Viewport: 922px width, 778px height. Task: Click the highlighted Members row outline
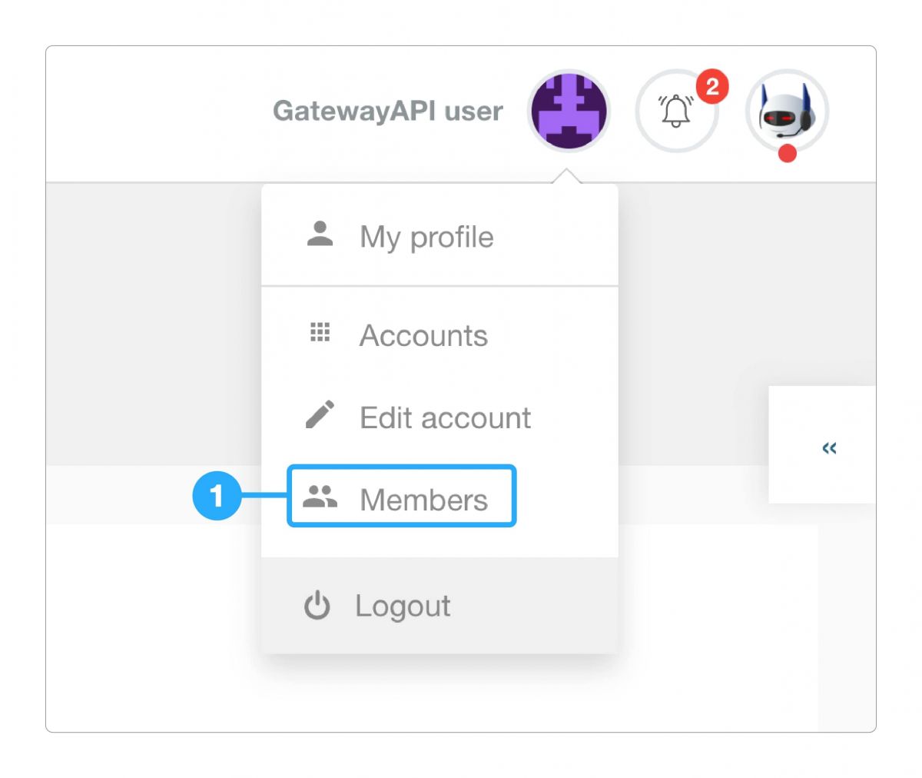(x=401, y=497)
